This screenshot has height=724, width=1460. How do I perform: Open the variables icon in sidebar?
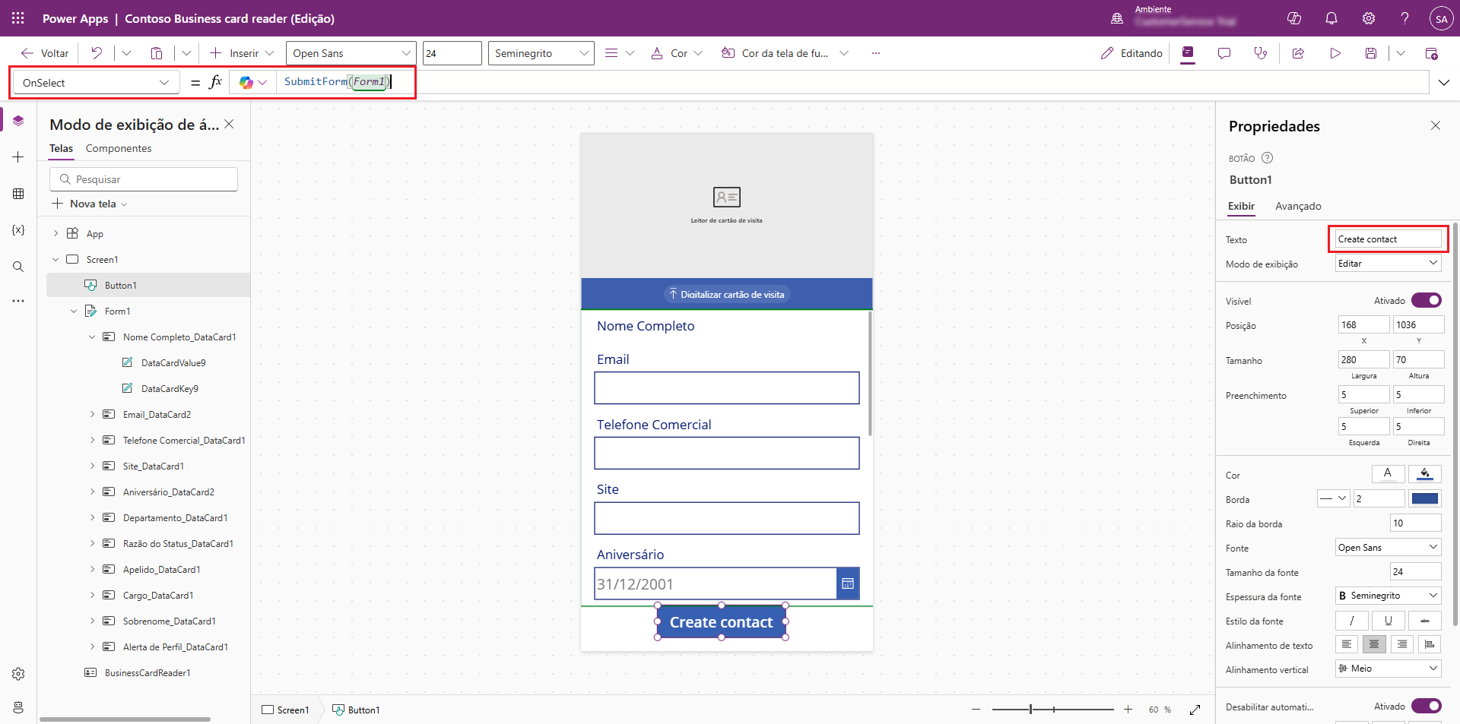pyautogui.click(x=18, y=230)
